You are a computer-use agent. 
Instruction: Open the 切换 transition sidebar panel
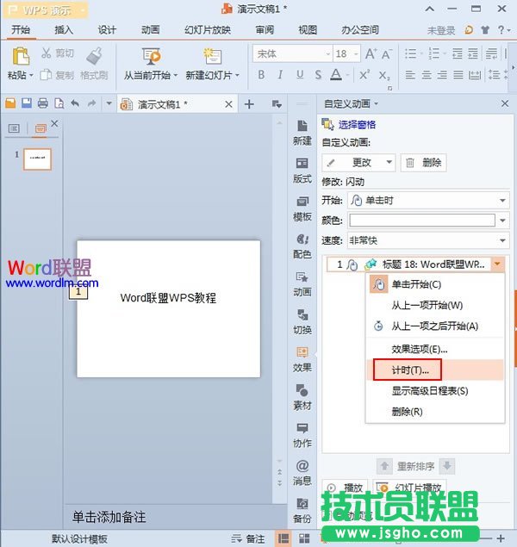302,320
